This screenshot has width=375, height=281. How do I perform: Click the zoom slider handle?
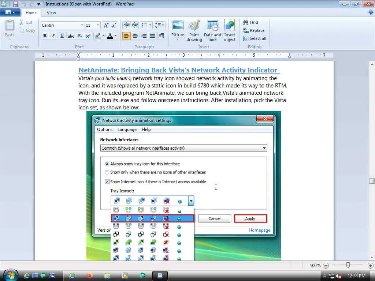coord(348,265)
